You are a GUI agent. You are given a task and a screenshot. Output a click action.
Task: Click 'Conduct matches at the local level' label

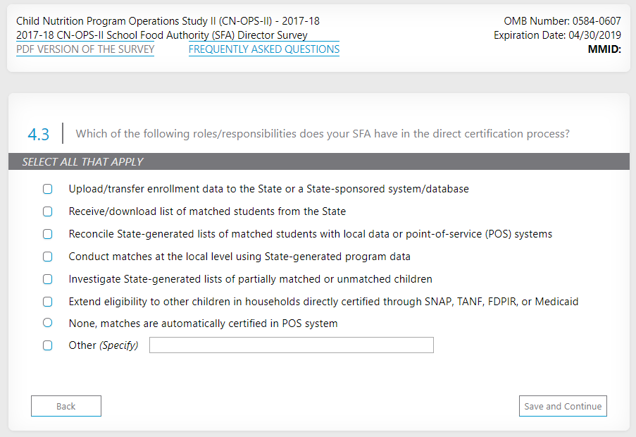click(239, 257)
